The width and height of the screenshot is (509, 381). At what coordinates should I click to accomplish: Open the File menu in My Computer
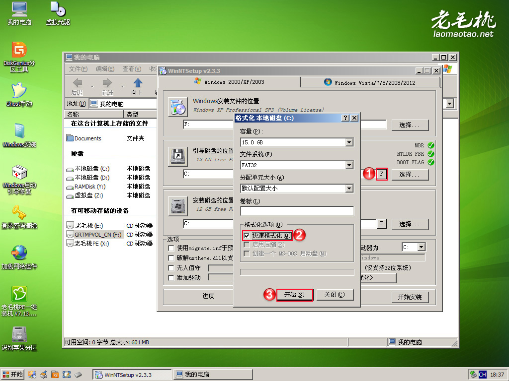pyautogui.click(x=78, y=69)
